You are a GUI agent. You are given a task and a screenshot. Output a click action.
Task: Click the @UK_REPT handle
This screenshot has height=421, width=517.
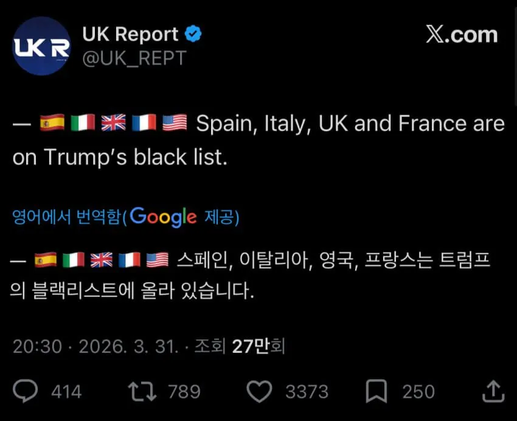click(134, 58)
